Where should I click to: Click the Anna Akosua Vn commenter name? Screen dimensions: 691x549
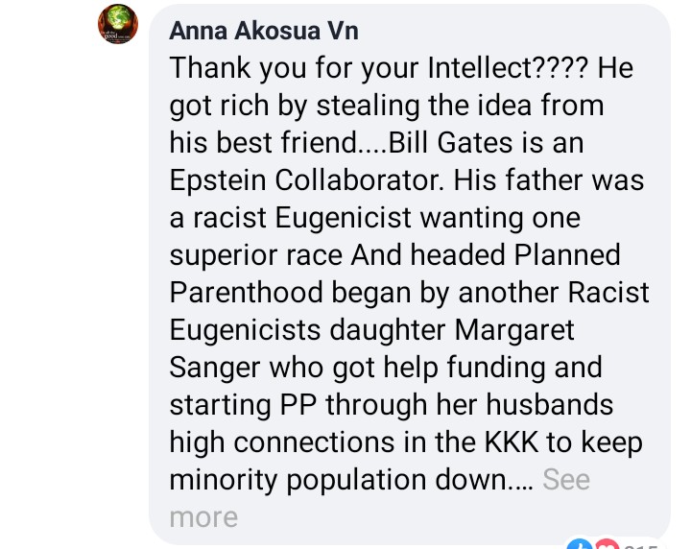(x=263, y=31)
